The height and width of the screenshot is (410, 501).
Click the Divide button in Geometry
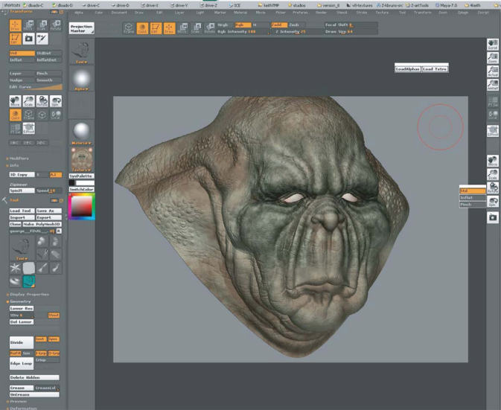coord(21,342)
